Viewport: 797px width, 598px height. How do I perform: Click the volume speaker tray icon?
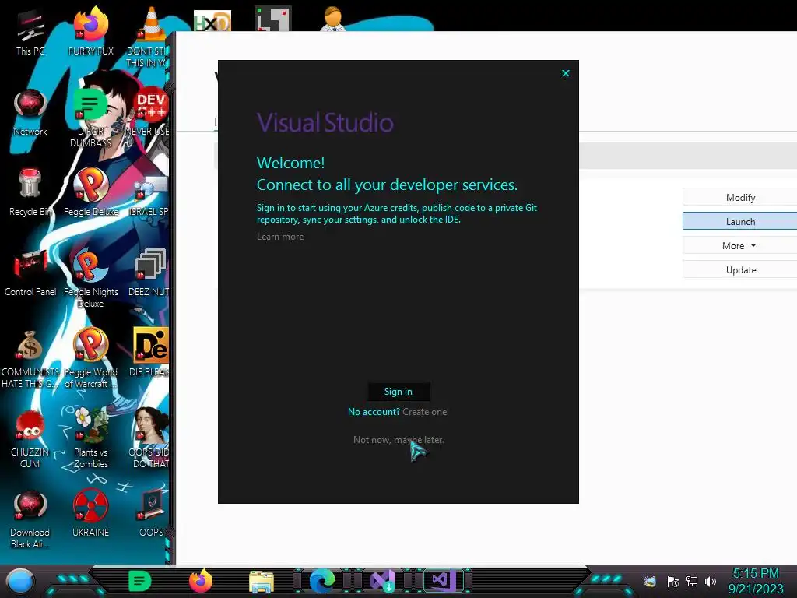[x=711, y=582]
